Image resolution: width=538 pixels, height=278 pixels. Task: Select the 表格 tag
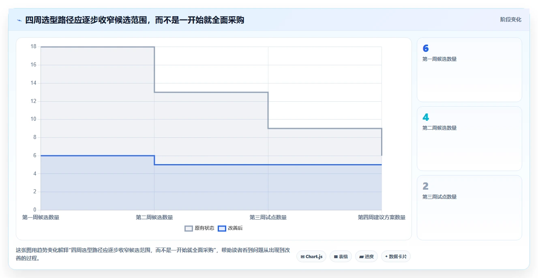coord(341,257)
